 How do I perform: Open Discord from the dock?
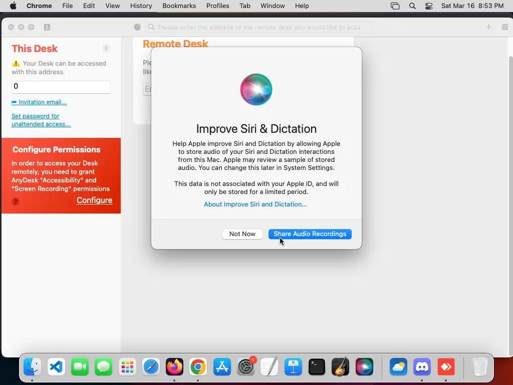tap(422, 366)
